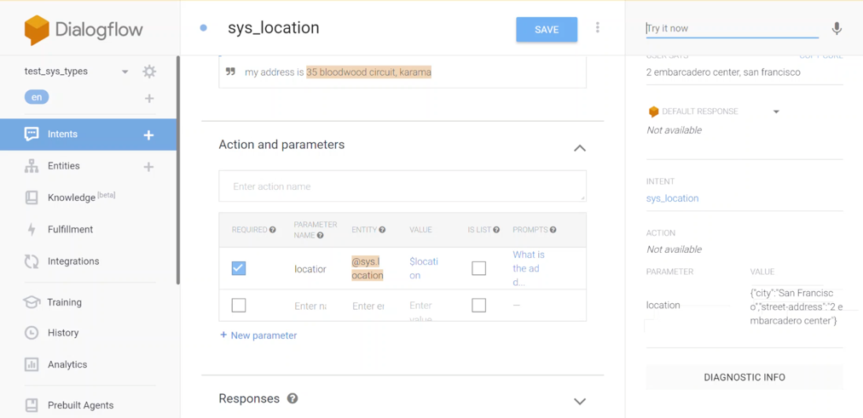This screenshot has height=418, width=863.
Task: Add a New parameter
Action: coord(258,335)
